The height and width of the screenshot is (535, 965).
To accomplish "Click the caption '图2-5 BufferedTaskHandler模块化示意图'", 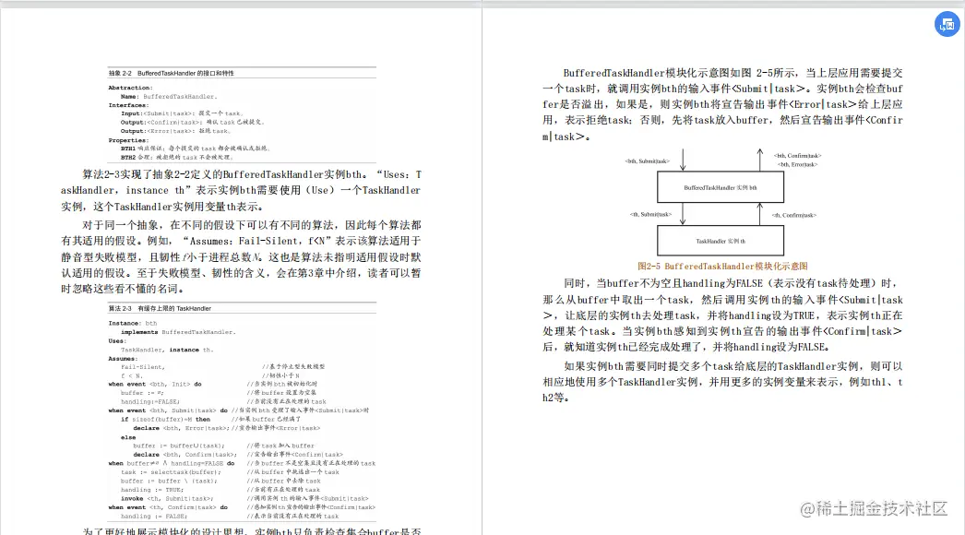I will click(722, 266).
